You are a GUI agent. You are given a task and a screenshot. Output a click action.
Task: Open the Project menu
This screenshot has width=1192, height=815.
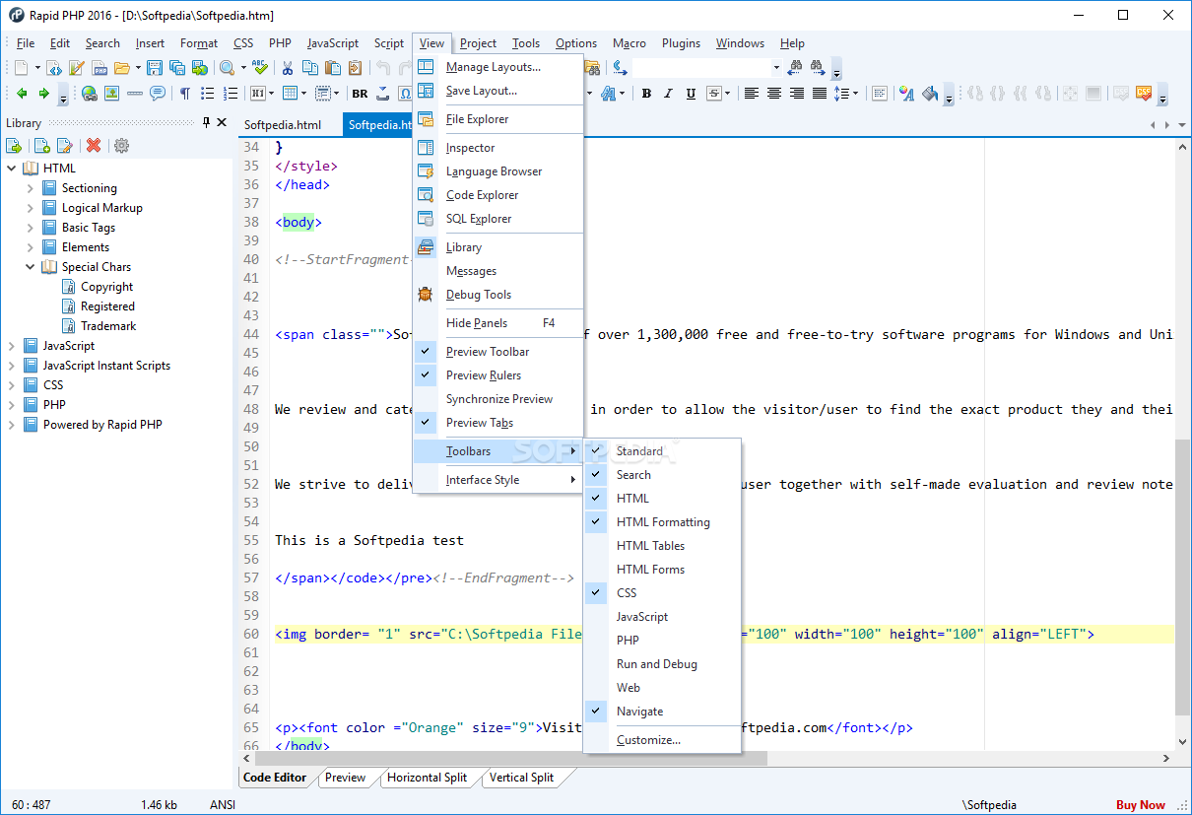(478, 43)
